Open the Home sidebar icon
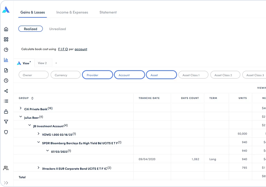The height and width of the screenshot is (187, 266). 6,29
